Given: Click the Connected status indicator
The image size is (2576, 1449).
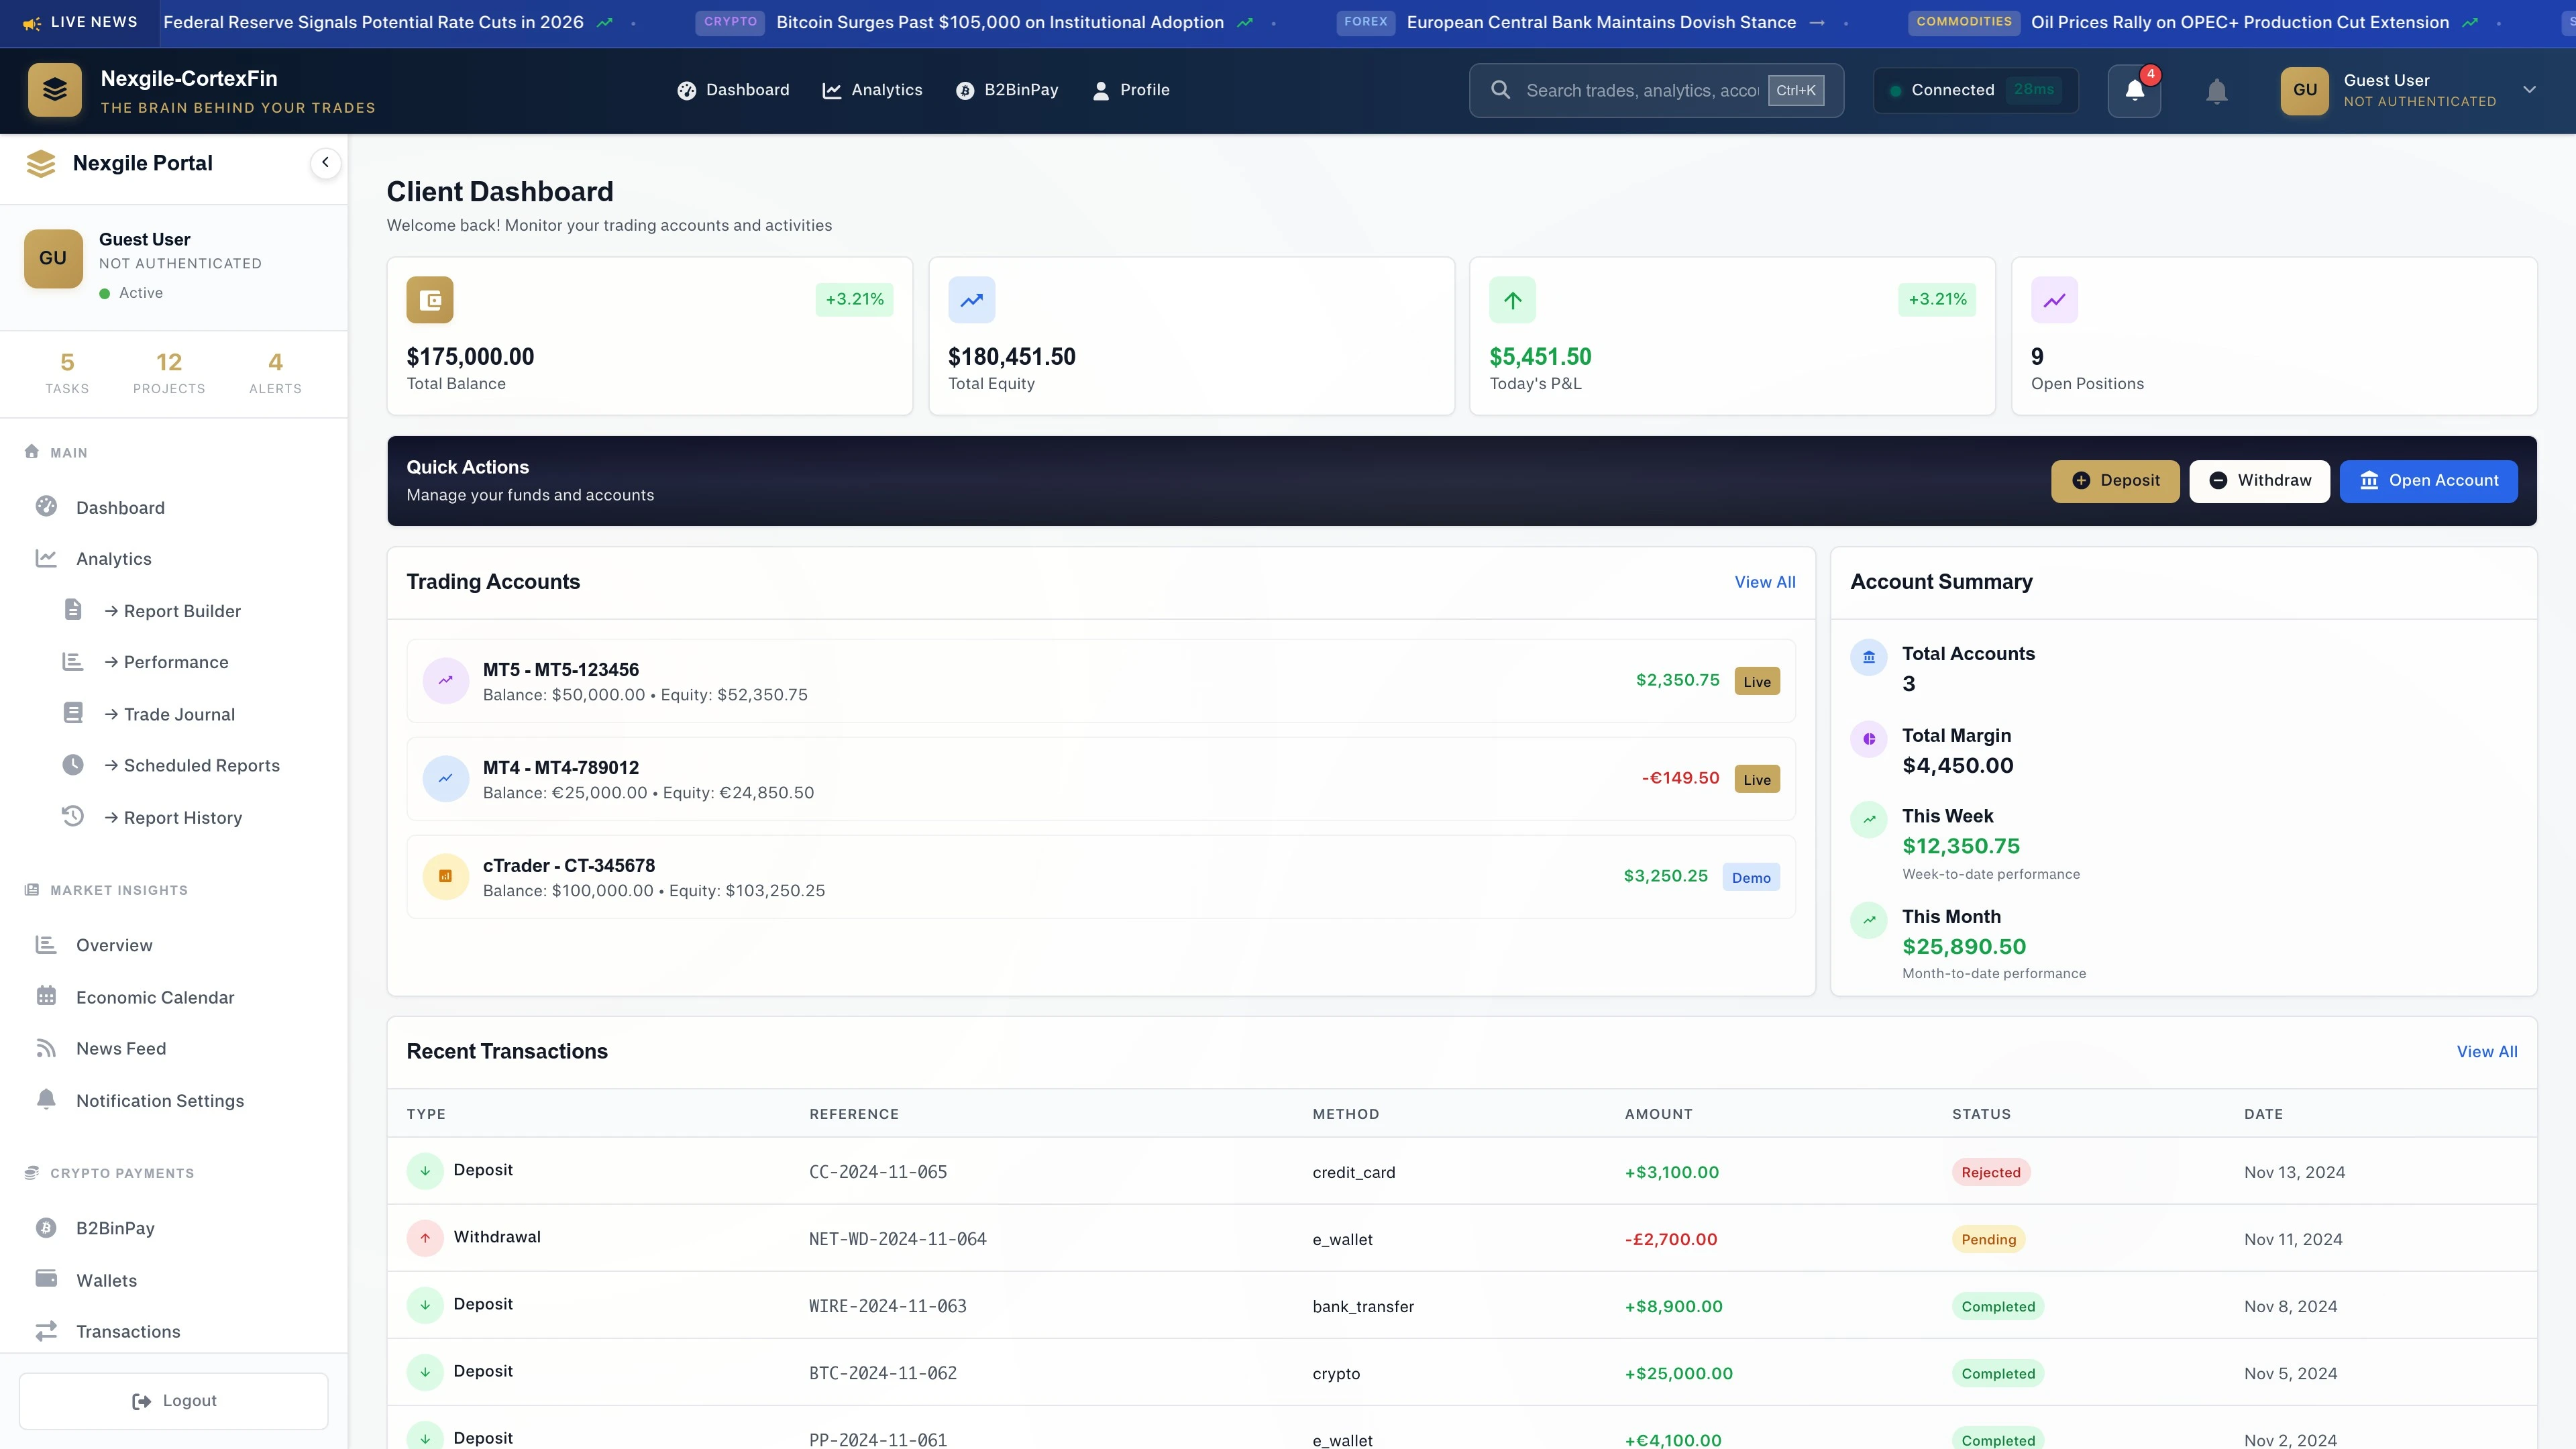Looking at the screenshot, I should tap(1975, 90).
